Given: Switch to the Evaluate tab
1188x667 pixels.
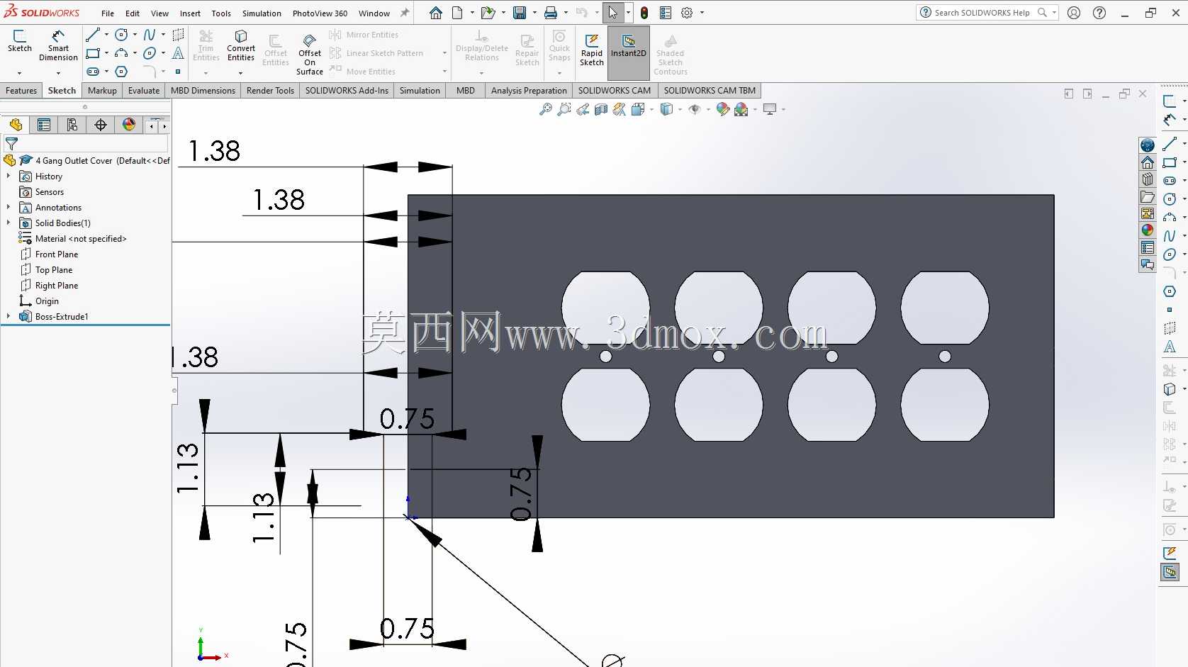Looking at the screenshot, I should point(144,91).
